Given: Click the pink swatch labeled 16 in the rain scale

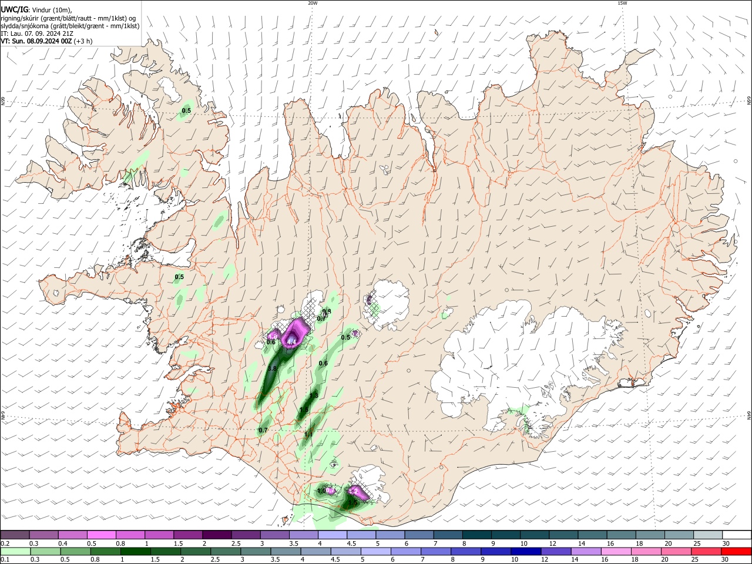Looking at the screenshot, I should point(616,551).
